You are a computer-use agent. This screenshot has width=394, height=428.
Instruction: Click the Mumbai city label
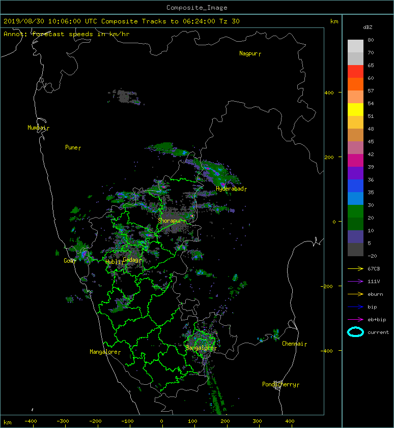coord(37,128)
